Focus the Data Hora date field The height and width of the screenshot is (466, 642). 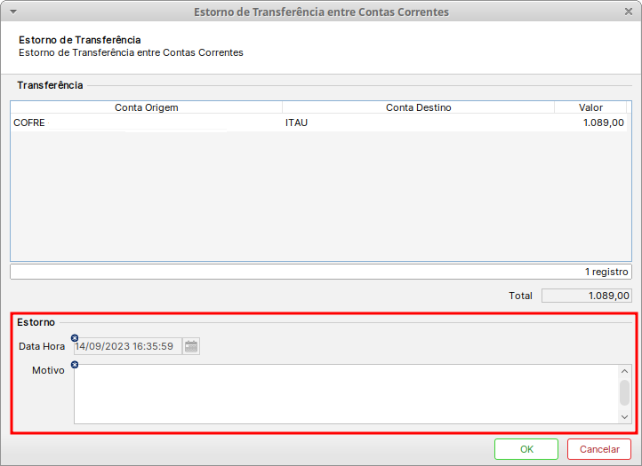point(127,346)
